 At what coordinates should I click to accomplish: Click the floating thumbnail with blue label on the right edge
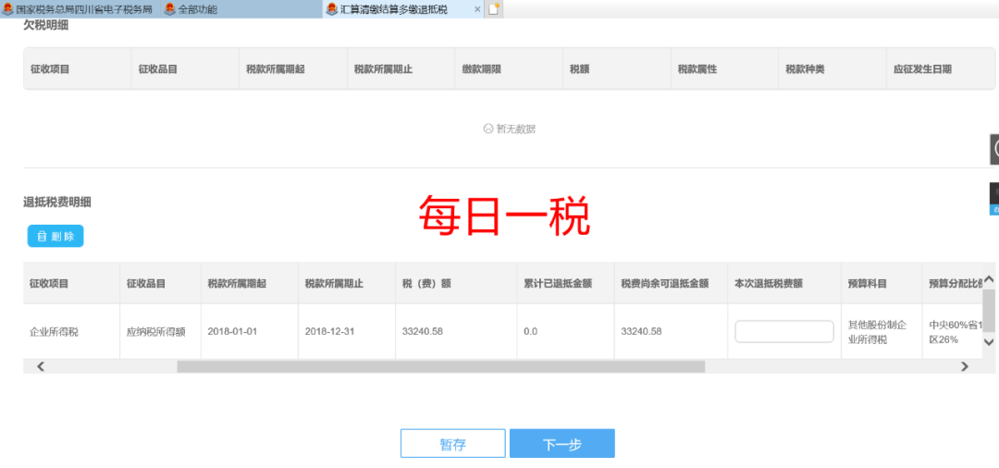coord(994,199)
